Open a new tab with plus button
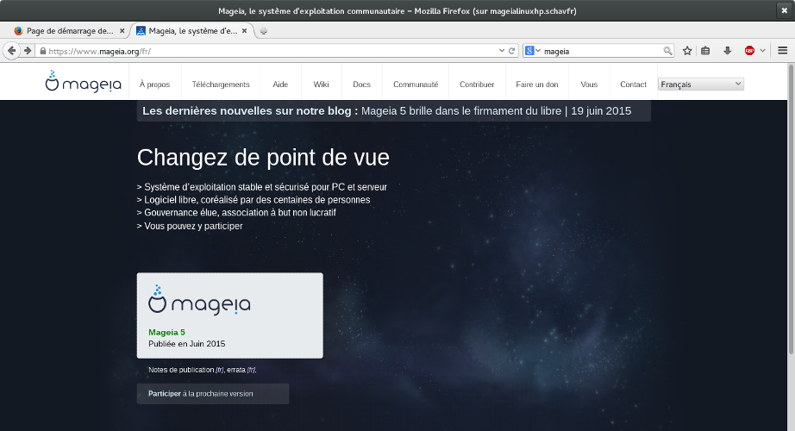The height and width of the screenshot is (431, 795). (263, 31)
